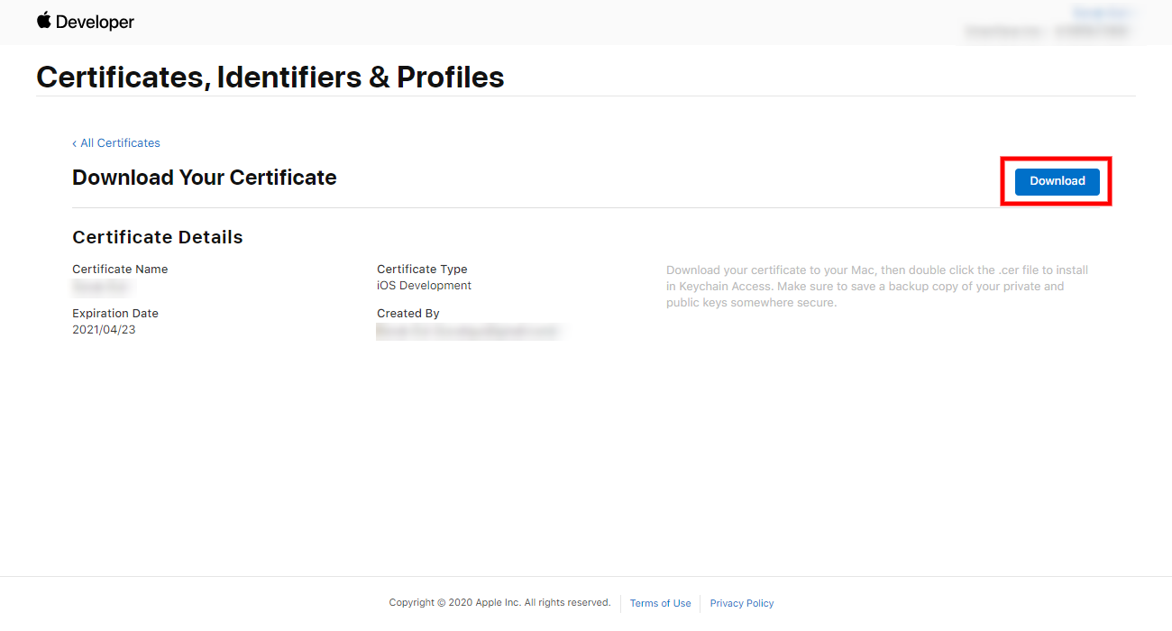Image resolution: width=1172 pixels, height=631 pixels.
Task: Click the Certificate Name label
Action: pyautogui.click(x=120, y=270)
